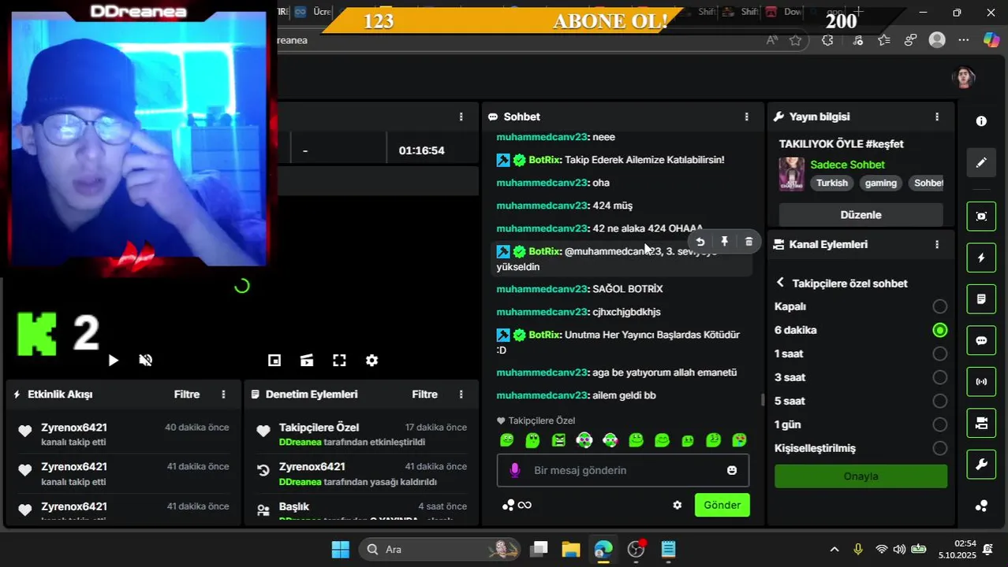Image resolution: width=1008 pixels, height=567 pixels.
Task: Click the Düzenle button
Action: coord(861,215)
